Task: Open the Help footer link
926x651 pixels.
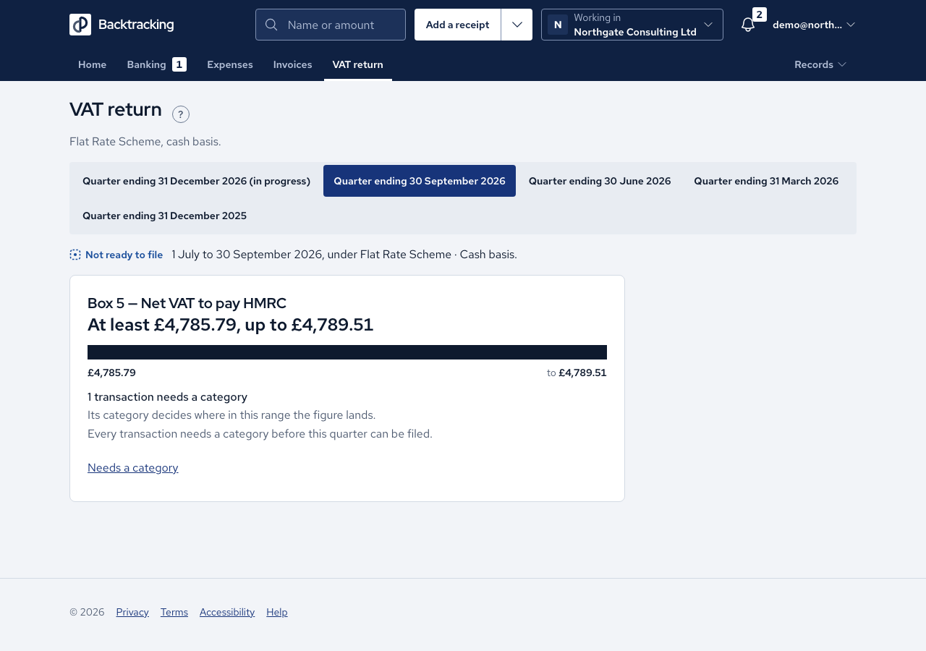Action: [277, 612]
